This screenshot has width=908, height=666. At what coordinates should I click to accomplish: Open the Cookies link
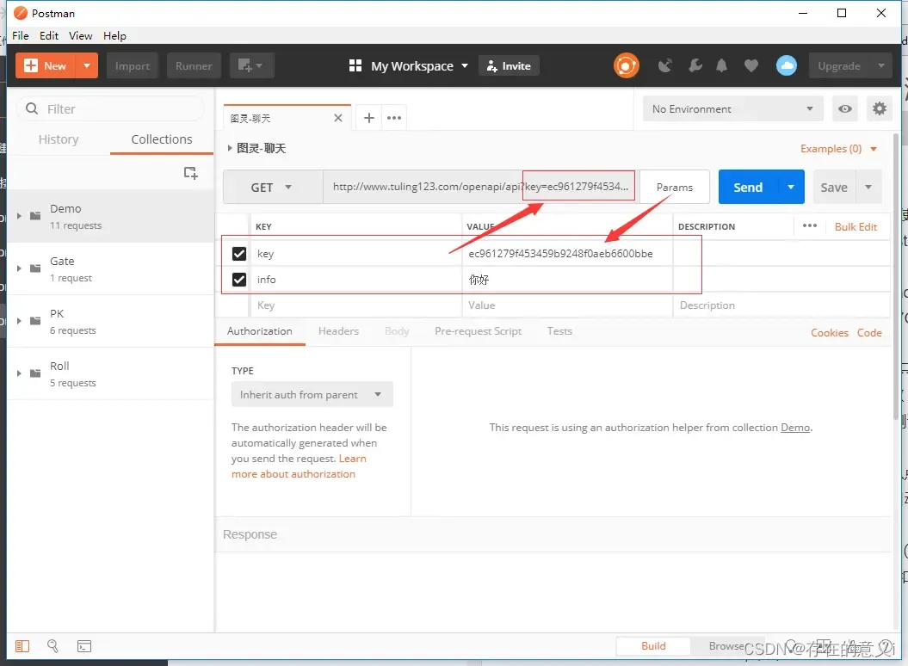(x=829, y=333)
